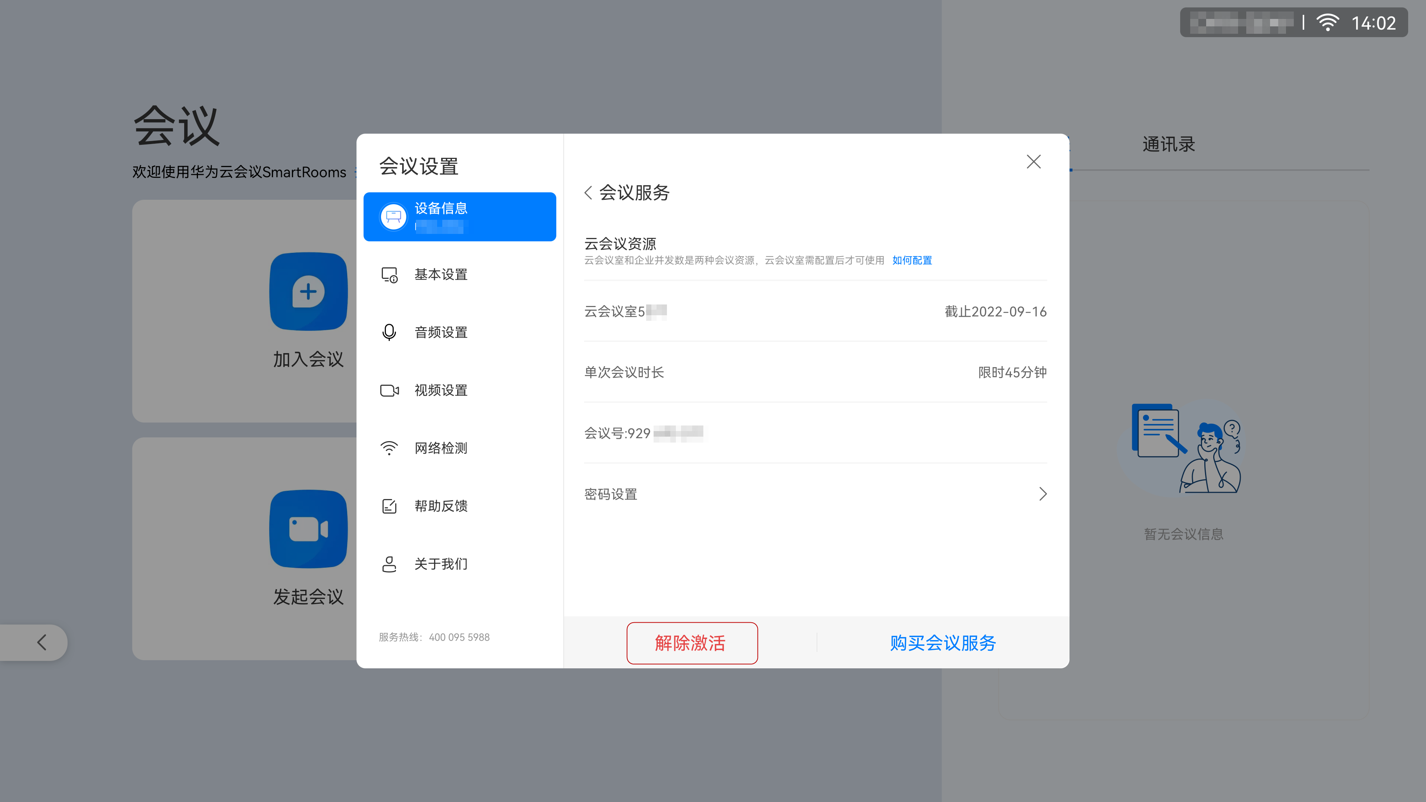This screenshot has width=1426, height=802.
Task: Click the feedback edit icon
Action: click(x=389, y=506)
